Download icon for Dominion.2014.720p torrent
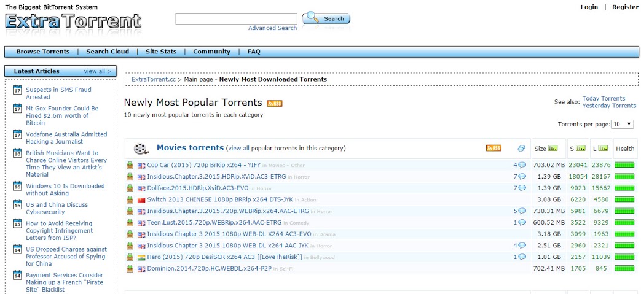Viewport: 641px width, 294px height. pyautogui.click(x=130, y=269)
